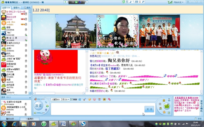Click the green square icon below basket
The image size is (204, 127).
pos(169,112)
